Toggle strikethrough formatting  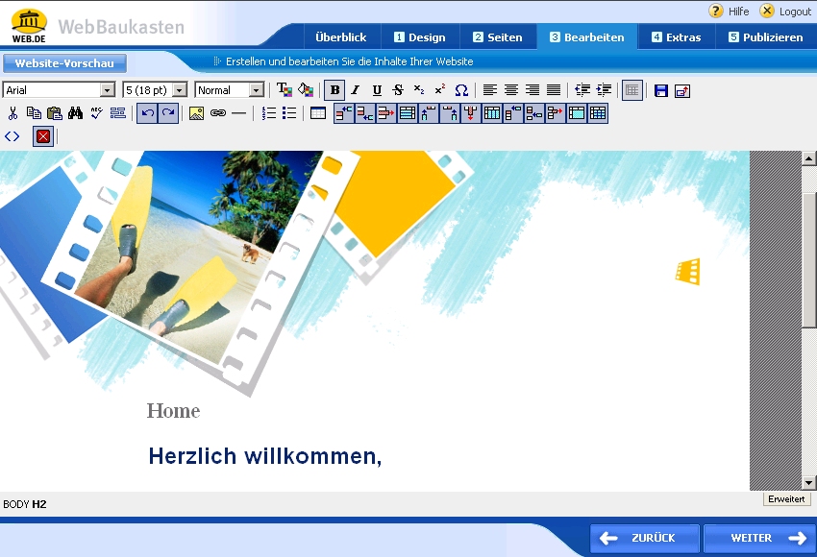(398, 90)
